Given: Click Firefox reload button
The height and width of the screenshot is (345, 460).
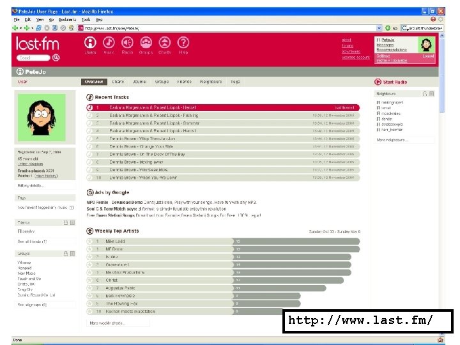Looking at the screenshot, I should click(x=38, y=28).
